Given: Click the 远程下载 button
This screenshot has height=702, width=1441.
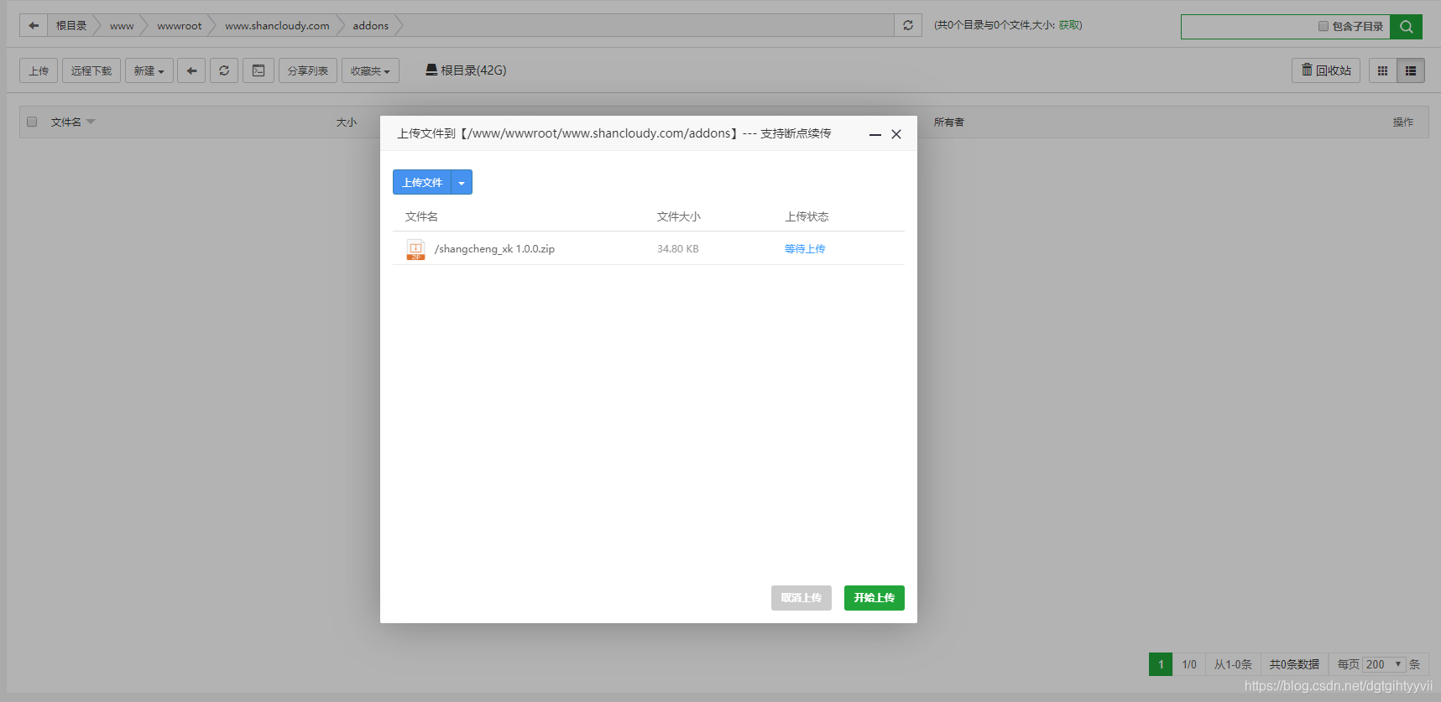Looking at the screenshot, I should tap(91, 70).
